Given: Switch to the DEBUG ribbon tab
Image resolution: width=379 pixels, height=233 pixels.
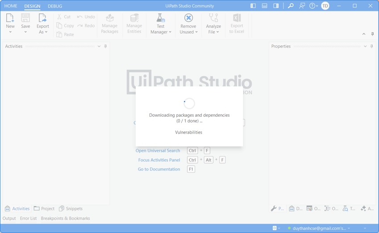Looking at the screenshot, I should 55,6.
